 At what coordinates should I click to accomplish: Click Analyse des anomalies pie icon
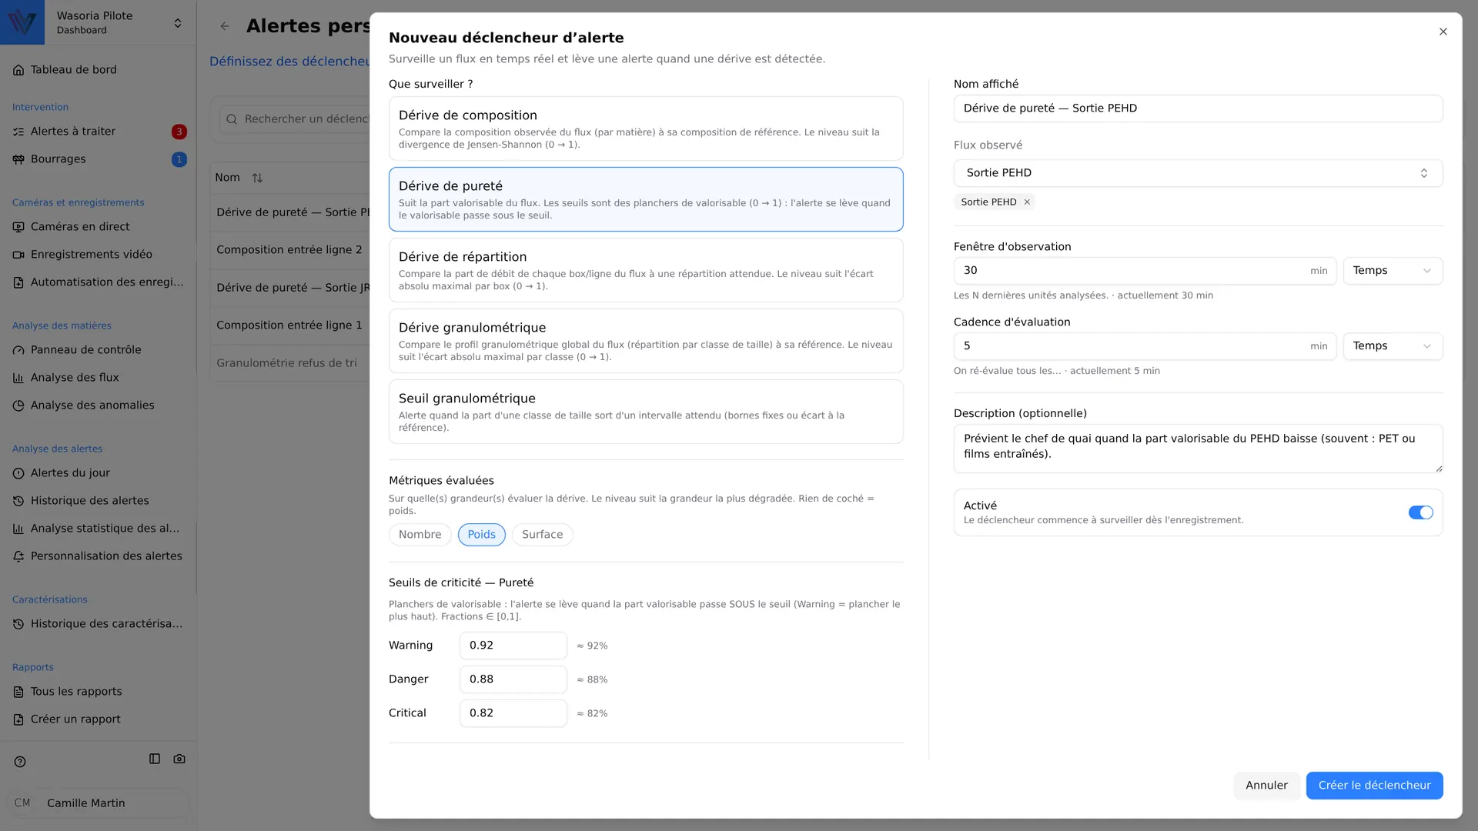pyautogui.click(x=18, y=405)
